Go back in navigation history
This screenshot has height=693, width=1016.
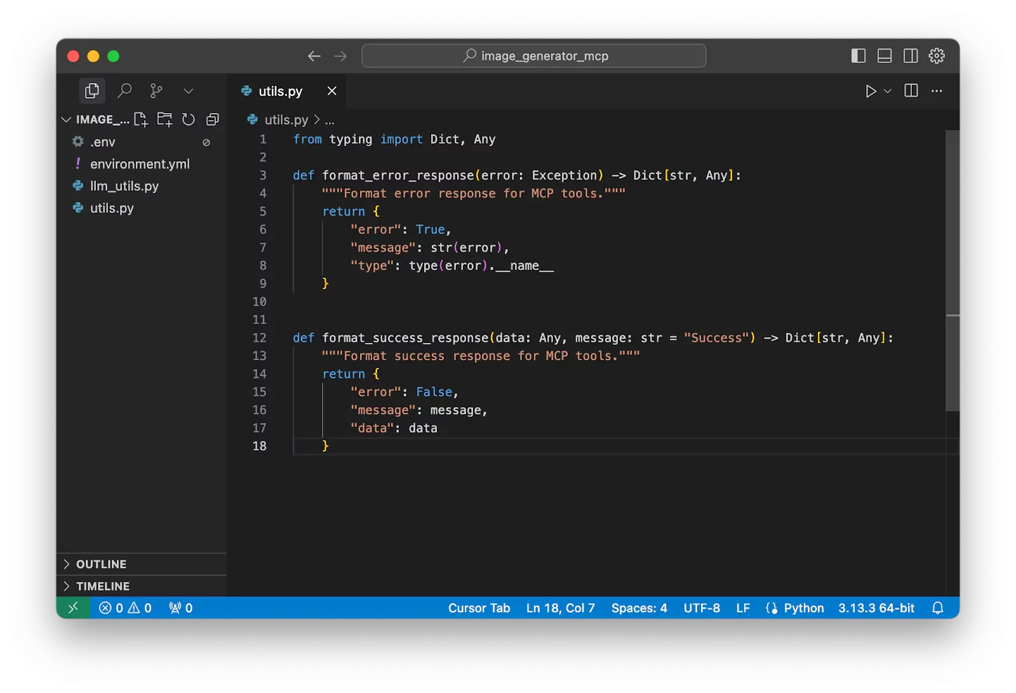point(314,56)
